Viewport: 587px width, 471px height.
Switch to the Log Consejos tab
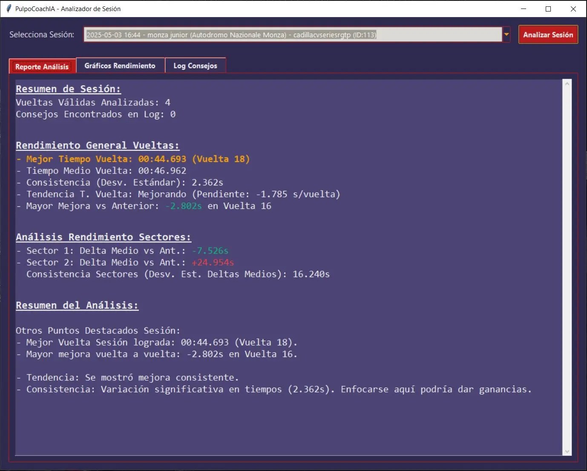pos(195,66)
